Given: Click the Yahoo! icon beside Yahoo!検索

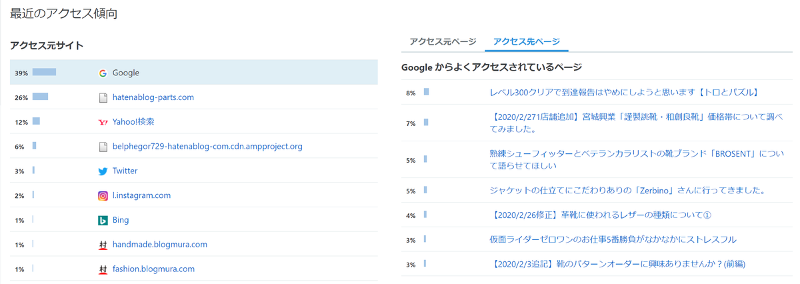Looking at the screenshot, I should 103,123.
